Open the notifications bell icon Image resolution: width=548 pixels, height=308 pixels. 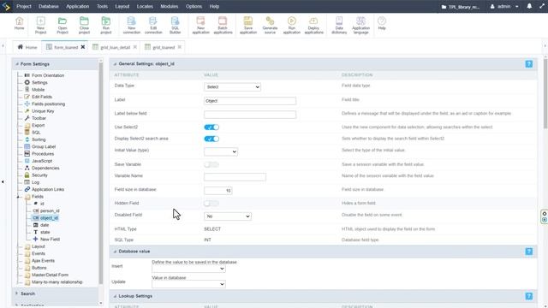[x=529, y=6]
